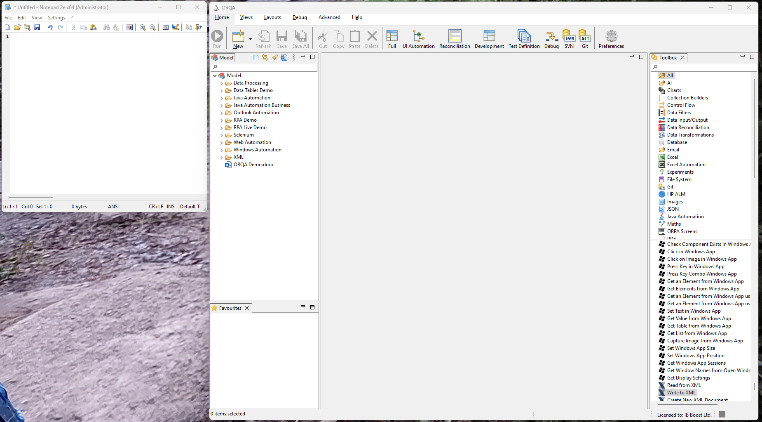Collapse the root Model tree node
The width and height of the screenshot is (762, 422).
(x=215, y=75)
